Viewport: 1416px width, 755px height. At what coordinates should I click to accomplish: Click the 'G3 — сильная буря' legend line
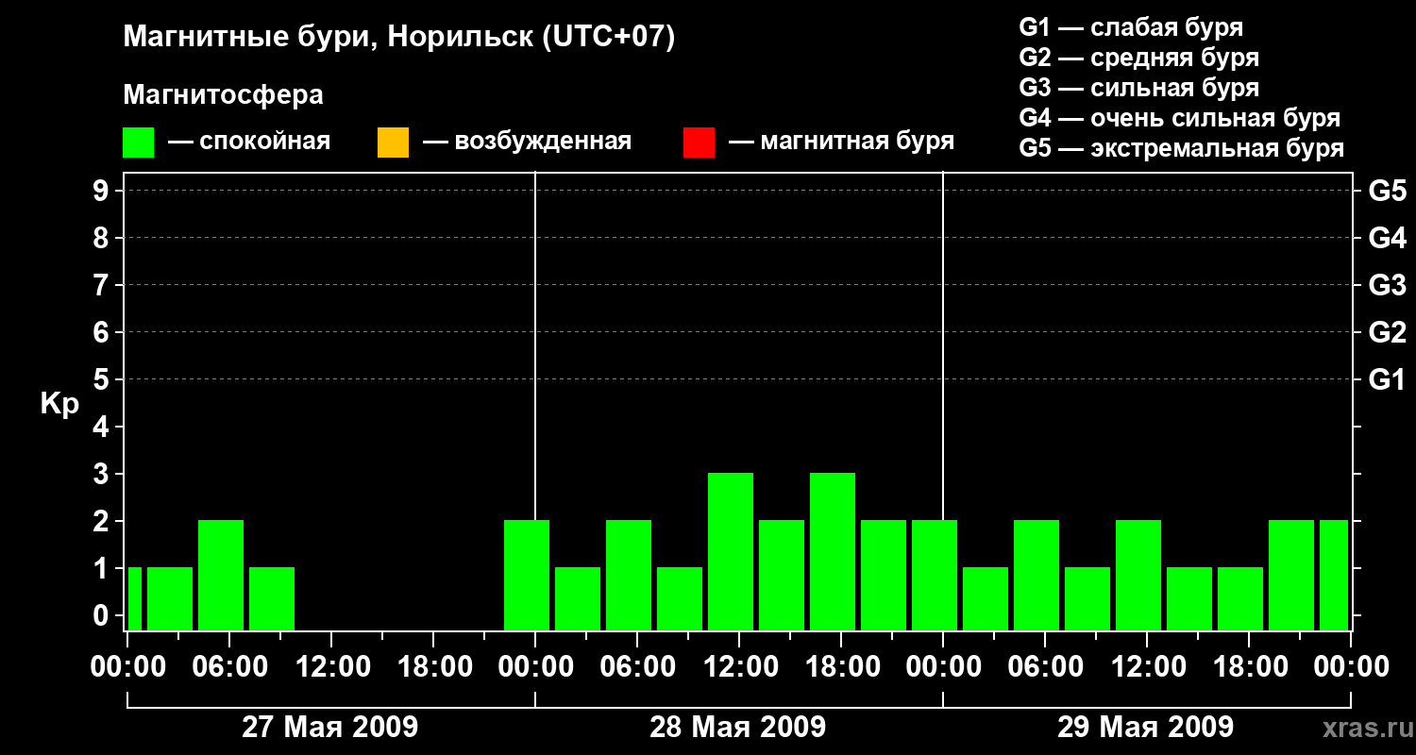click(x=1138, y=88)
